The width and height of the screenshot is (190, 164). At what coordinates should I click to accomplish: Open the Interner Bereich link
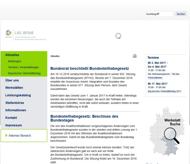point(20,135)
